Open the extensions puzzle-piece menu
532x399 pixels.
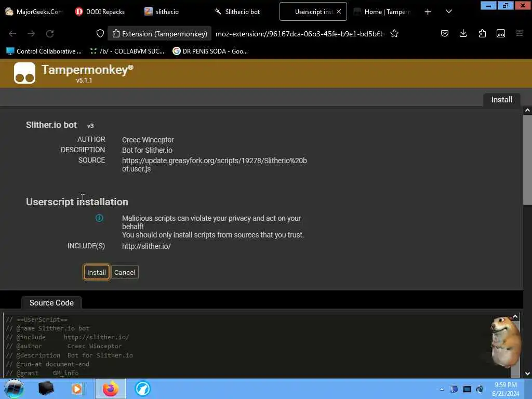[482, 33]
